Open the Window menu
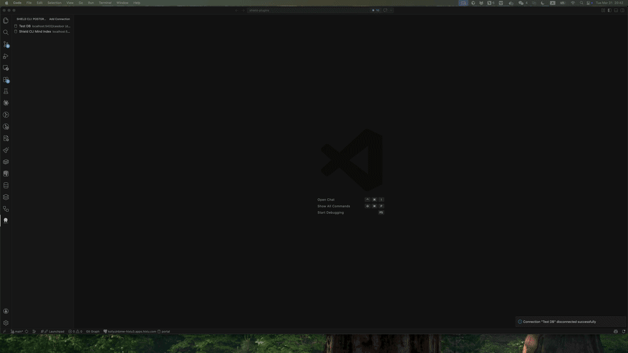The height and width of the screenshot is (353, 628). [x=122, y=3]
